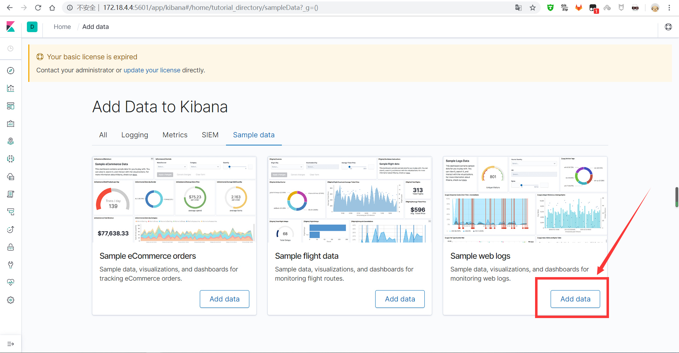Click the green shield extension icon
679x353 pixels.
click(x=550, y=8)
